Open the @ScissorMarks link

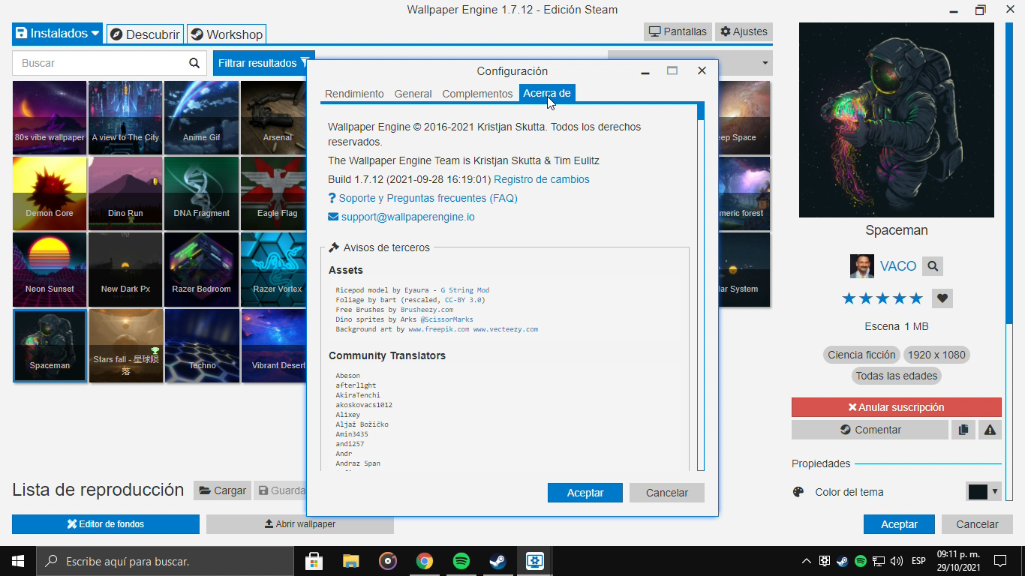pos(446,319)
